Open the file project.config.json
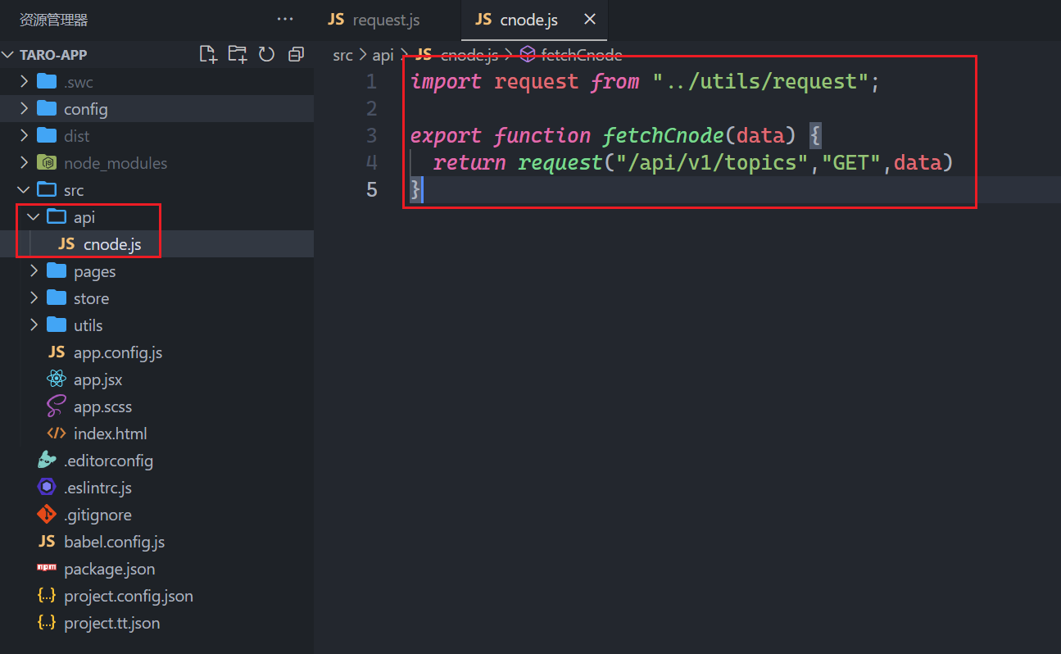The width and height of the screenshot is (1061, 654). click(129, 596)
